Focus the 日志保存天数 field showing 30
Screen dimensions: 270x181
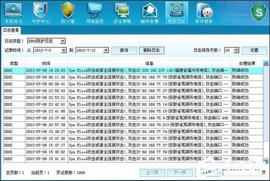tap(229, 50)
